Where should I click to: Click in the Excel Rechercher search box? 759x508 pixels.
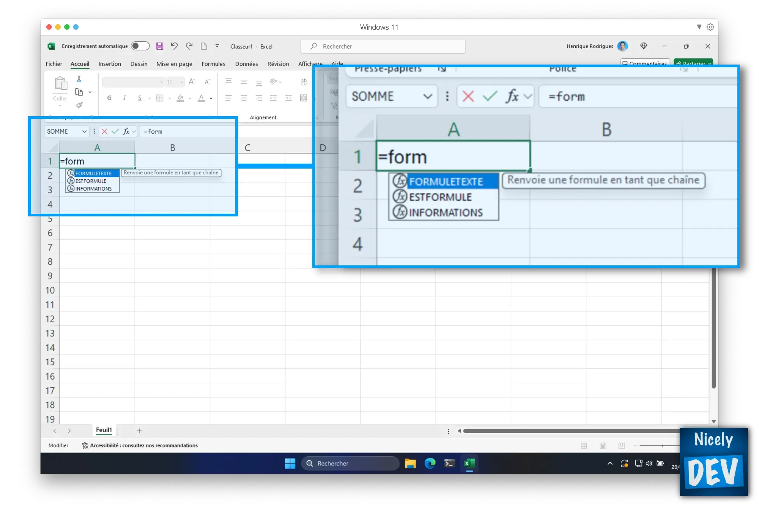point(383,46)
